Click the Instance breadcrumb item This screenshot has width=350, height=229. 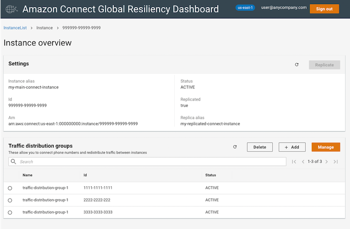point(45,28)
